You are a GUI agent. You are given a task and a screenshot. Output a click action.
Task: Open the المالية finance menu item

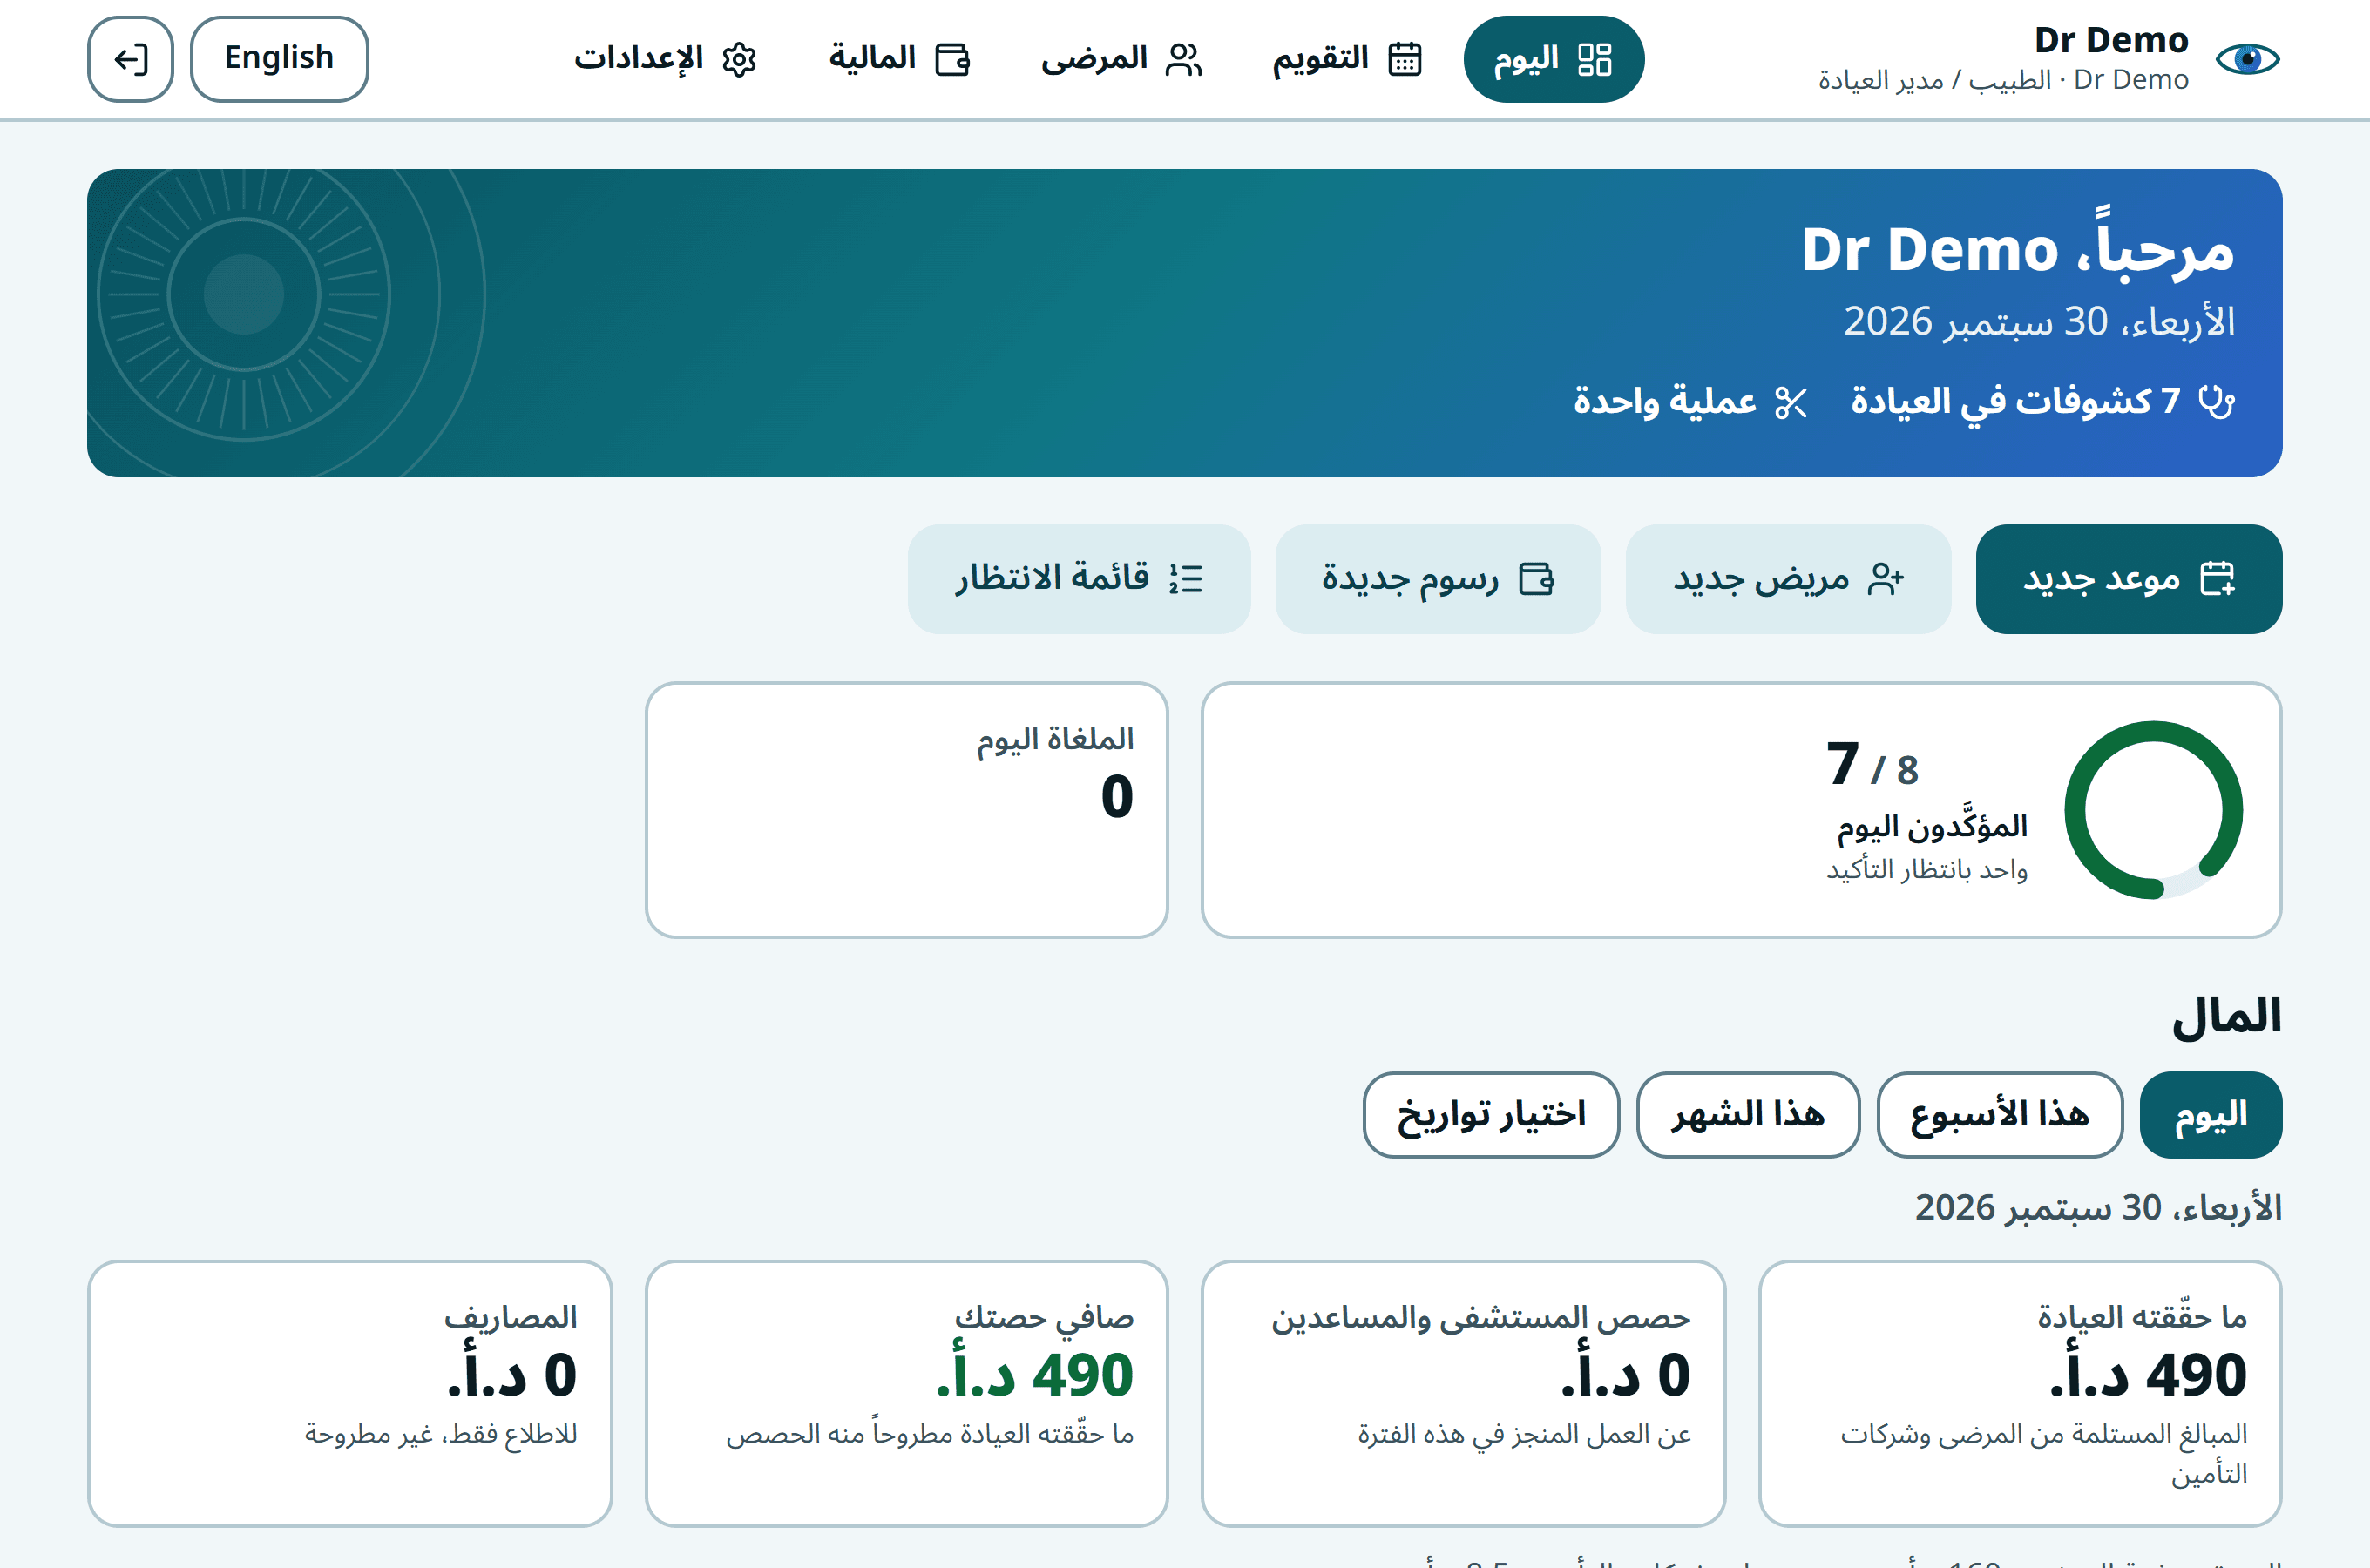pyautogui.click(x=899, y=59)
